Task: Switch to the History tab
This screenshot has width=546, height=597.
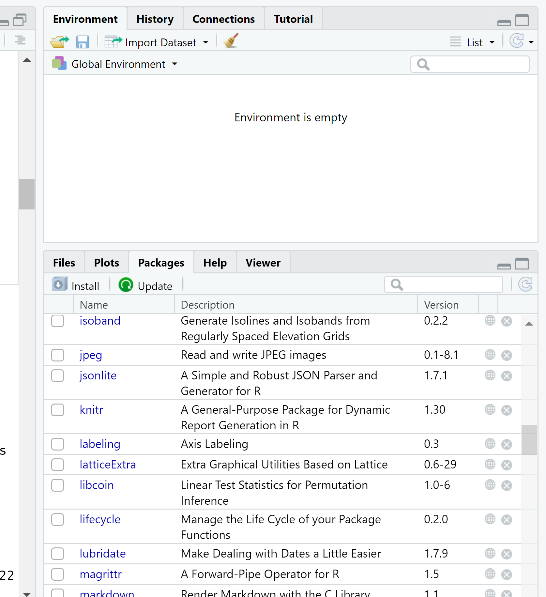Action: [155, 19]
